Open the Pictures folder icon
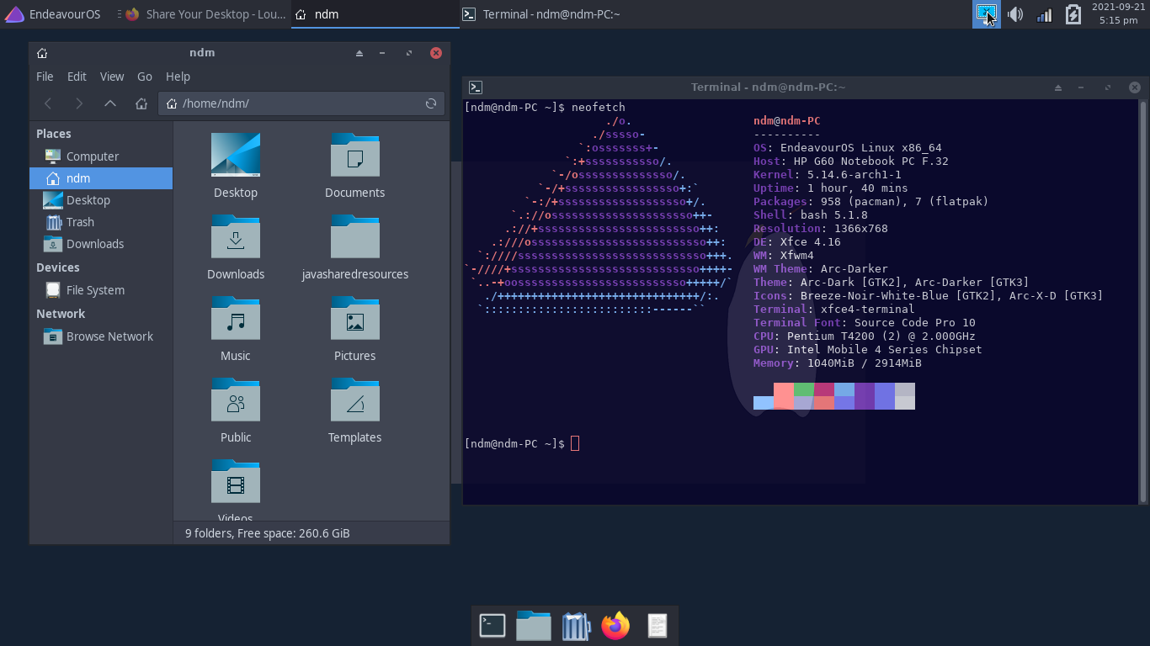 (x=355, y=318)
